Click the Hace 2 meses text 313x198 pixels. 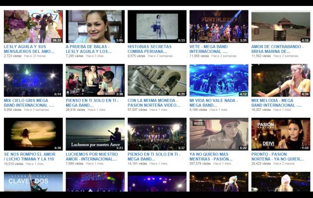pyautogui.click(x=284, y=164)
